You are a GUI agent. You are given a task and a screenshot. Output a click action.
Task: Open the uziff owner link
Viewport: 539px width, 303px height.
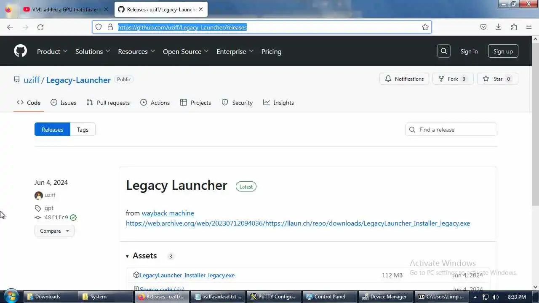[x=32, y=80]
